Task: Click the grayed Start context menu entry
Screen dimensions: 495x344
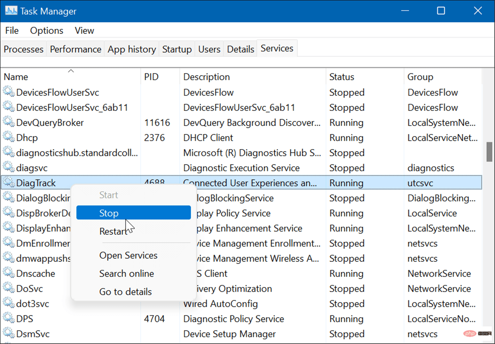Action: [109, 195]
